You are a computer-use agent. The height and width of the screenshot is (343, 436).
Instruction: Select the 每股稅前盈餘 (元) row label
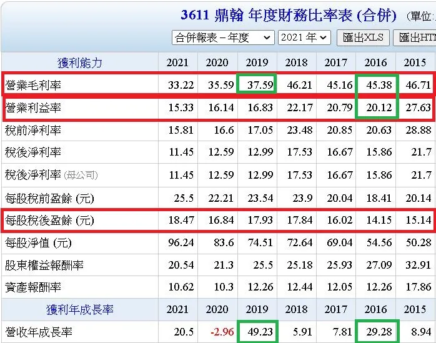[x=49, y=198]
